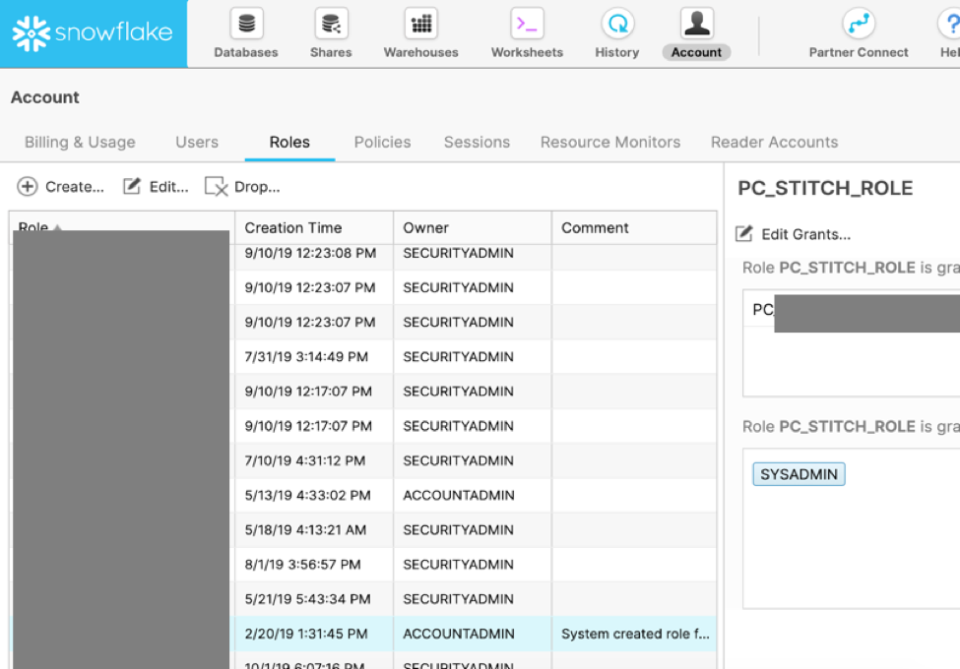Click the SYSADMIN role chip
This screenshot has height=669, width=960.
click(x=799, y=473)
